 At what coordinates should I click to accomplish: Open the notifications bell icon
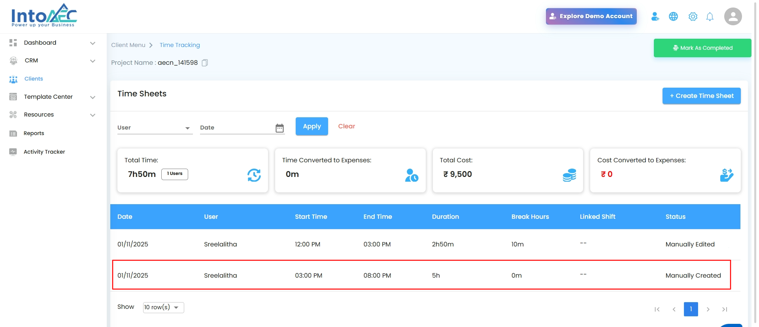coord(710,17)
